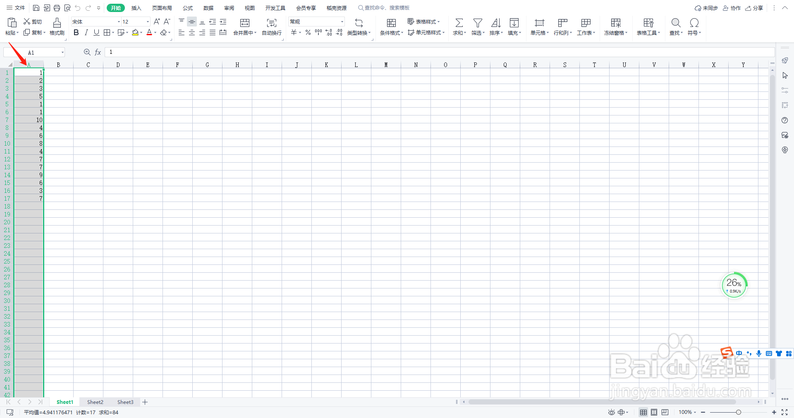Increase font size icon

[157, 22]
